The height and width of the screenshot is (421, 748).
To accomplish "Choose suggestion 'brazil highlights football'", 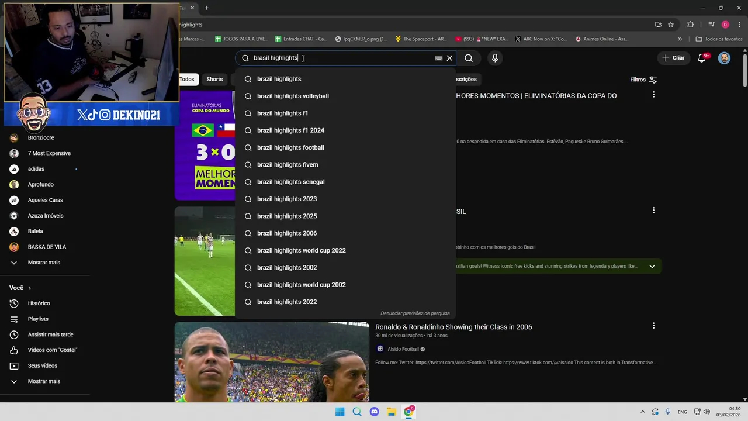I will click(345, 147).
